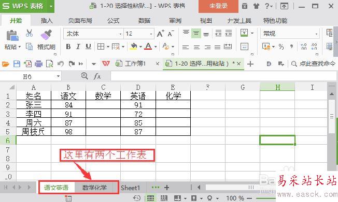Select the 数学化学 sheet tab
The height and width of the screenshot is (202, 338).
pyautogui.click(x=94, y=188)
